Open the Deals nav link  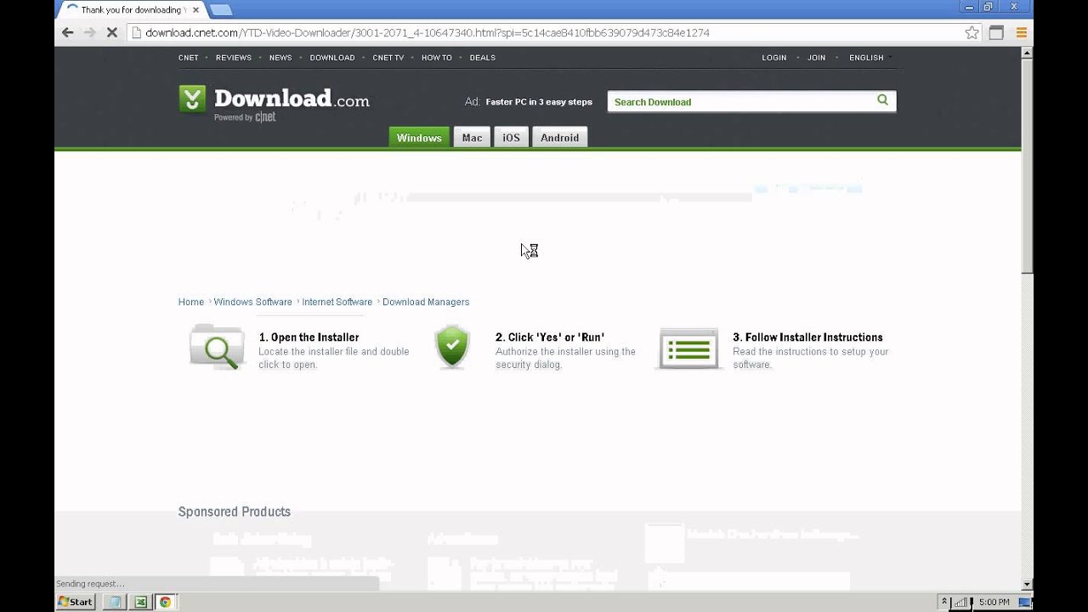(482, 58)
